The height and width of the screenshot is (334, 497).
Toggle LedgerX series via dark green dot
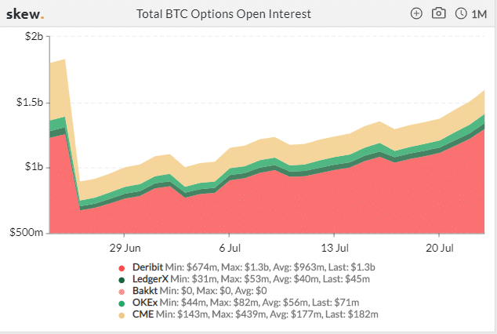pos(122,280)
